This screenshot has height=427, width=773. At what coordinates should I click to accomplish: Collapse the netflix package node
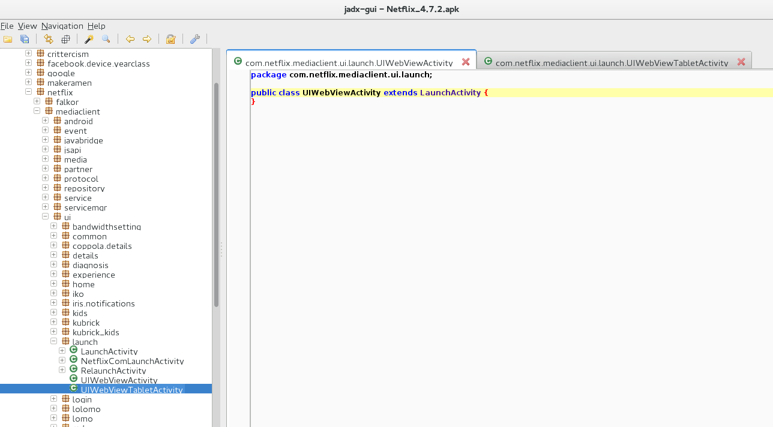click(x=28, y=92)
